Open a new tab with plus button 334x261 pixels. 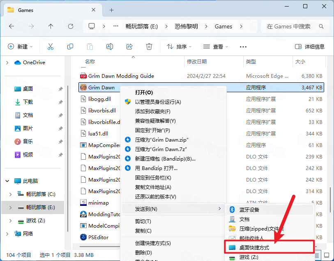point(111,10)
